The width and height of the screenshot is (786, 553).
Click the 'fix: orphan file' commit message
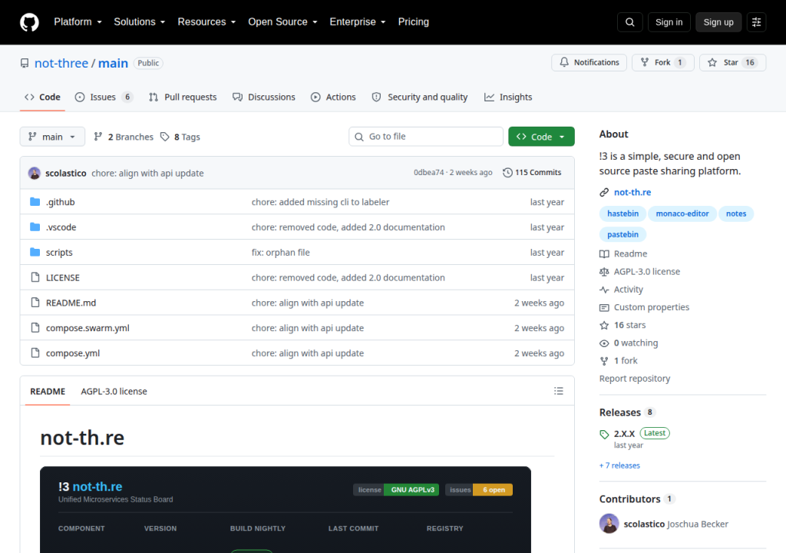tap(281, 253)
